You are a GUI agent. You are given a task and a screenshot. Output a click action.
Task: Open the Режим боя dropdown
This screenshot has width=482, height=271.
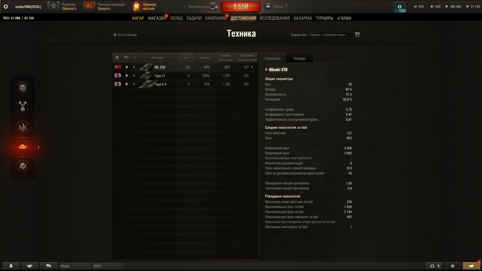pos(334,35)
